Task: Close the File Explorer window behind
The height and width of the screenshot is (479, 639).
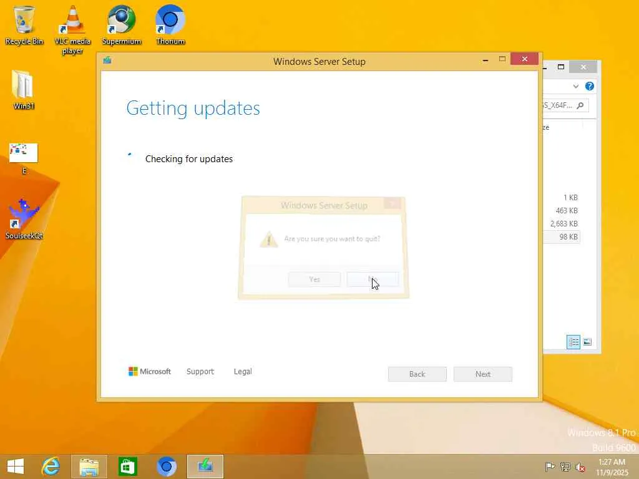Action: point(583,67)
